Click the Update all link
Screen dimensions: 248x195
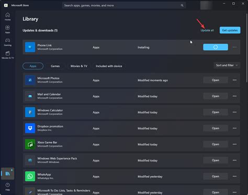point(207,30)
